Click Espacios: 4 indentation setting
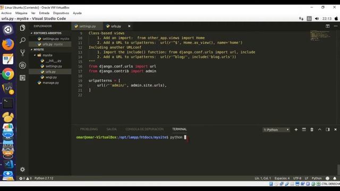Image resolution: width=340 pixels, height=191 pixels. [282, 178]
